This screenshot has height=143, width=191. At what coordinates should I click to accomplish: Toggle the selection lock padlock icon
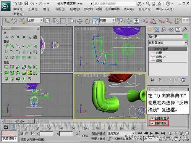pyautogui.click(x=27, y=133)
